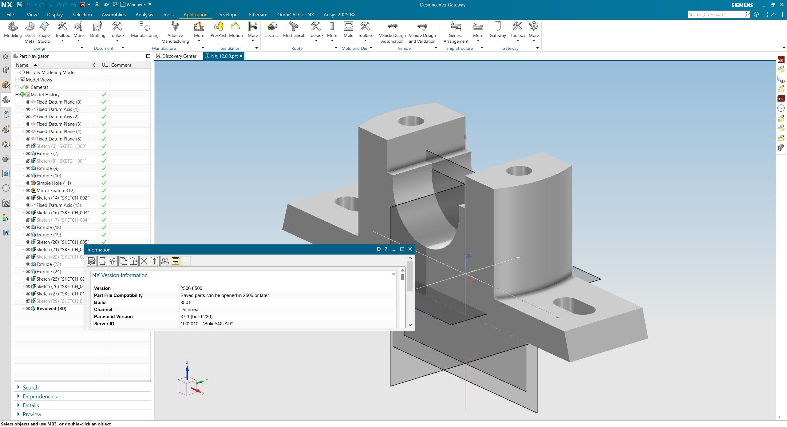
Task: Click the delete X icon in Information toolbar
Action: [x=144, y=261]
